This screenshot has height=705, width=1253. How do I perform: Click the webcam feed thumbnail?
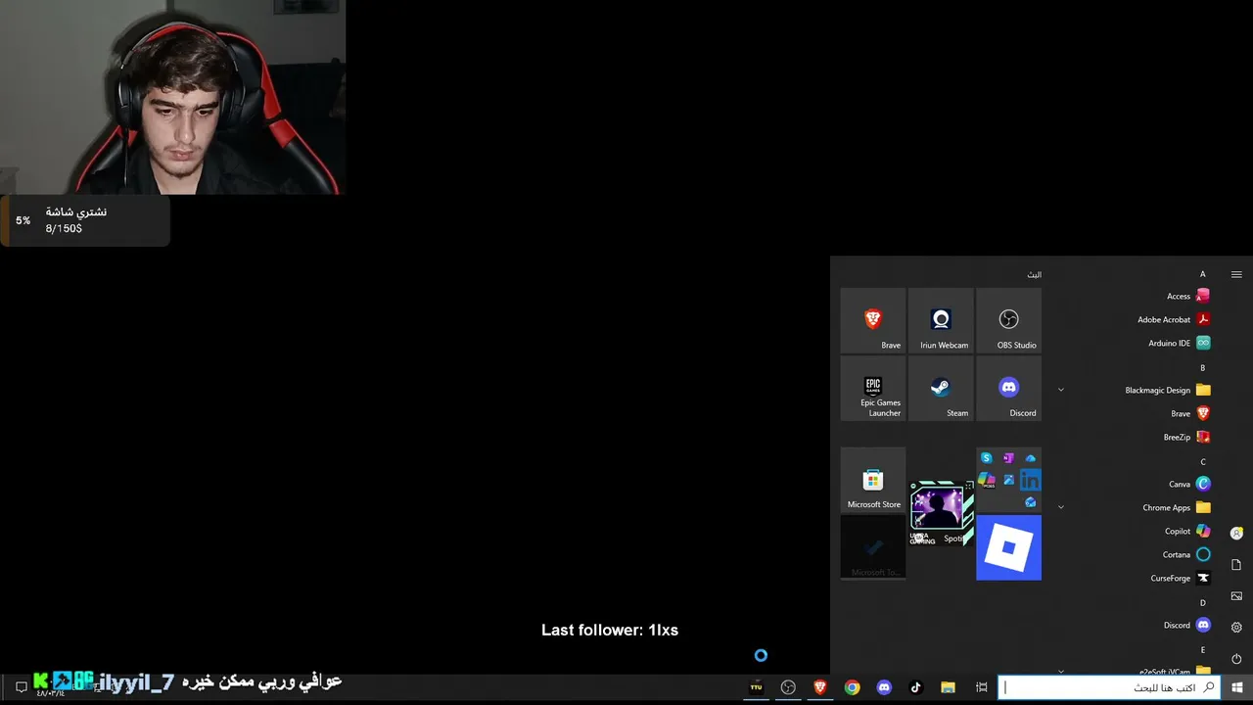172,97
